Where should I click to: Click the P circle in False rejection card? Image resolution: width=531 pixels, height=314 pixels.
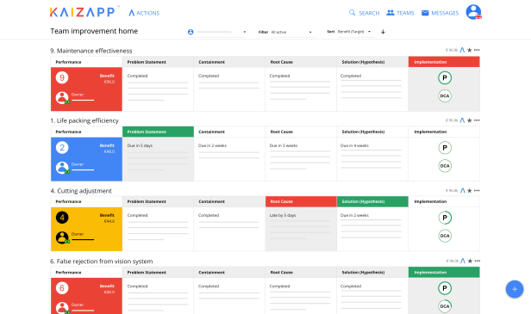point(445,288)
